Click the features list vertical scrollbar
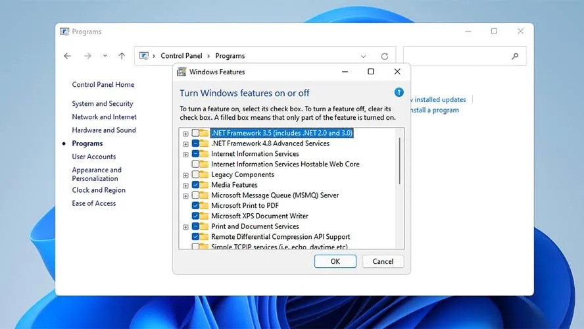This screenshot has width=584, height=329. pyautogui.click(x=400, y=158)
